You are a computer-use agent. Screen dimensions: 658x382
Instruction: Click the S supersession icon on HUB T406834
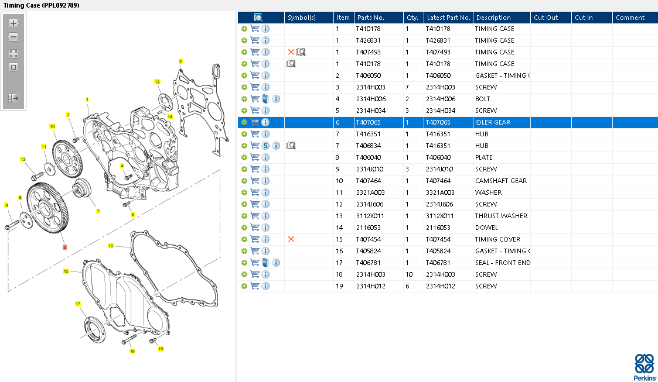[x=265, y=145]
